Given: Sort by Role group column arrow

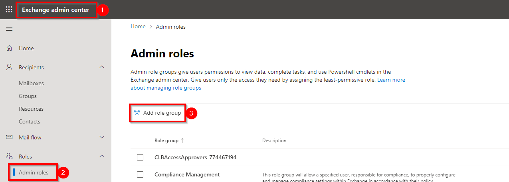Looking at the screenshot, I should click(182, 141).
